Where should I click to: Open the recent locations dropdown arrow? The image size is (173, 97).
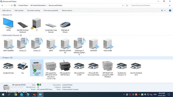tap(9, 5)
